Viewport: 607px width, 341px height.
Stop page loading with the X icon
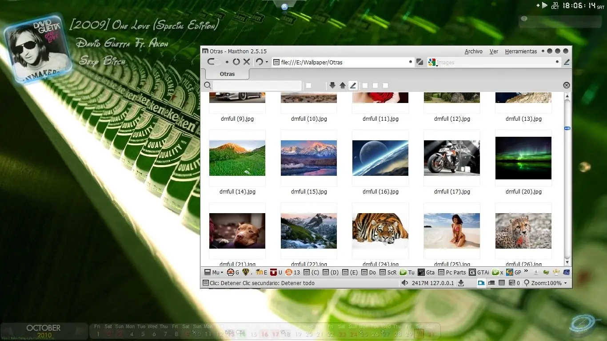point(247,62)
